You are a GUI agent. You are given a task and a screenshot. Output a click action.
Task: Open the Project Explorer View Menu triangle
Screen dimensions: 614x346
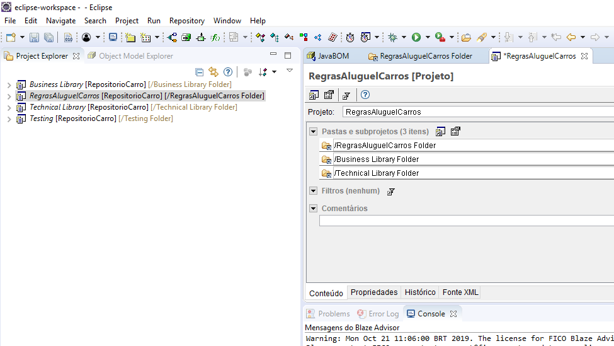click(290, 71)
